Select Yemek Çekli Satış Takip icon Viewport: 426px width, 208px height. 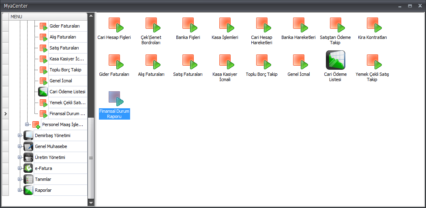(375, 62)
